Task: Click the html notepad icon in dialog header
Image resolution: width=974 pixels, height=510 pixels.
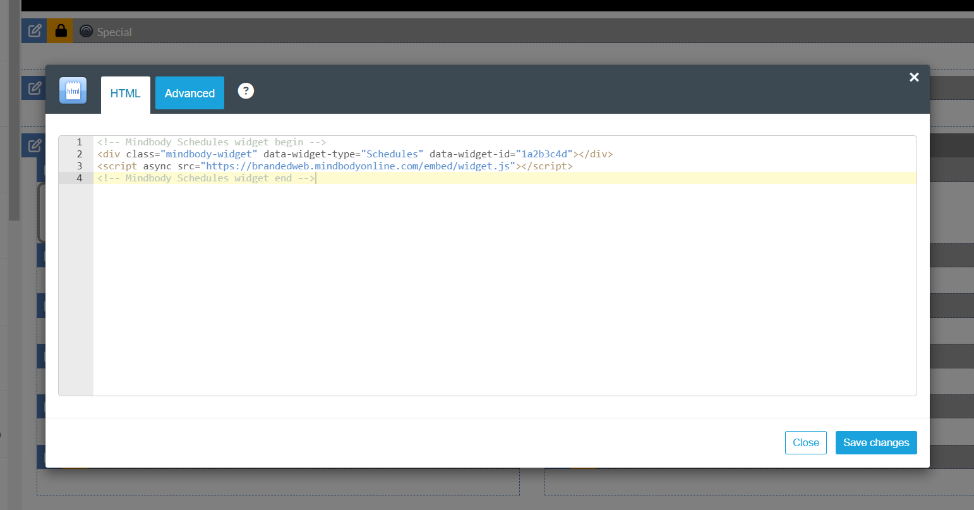Action: tap(73, 90)
